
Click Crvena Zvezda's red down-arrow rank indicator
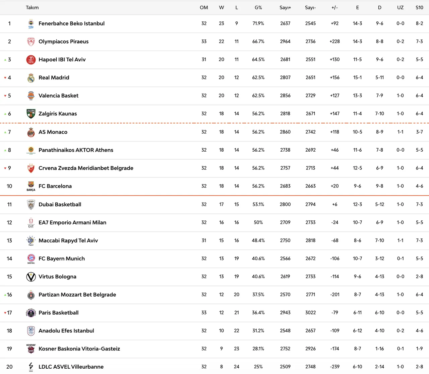tap(5, 168)
